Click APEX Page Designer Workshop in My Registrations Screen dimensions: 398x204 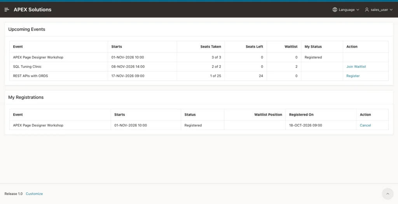(38, 125)
